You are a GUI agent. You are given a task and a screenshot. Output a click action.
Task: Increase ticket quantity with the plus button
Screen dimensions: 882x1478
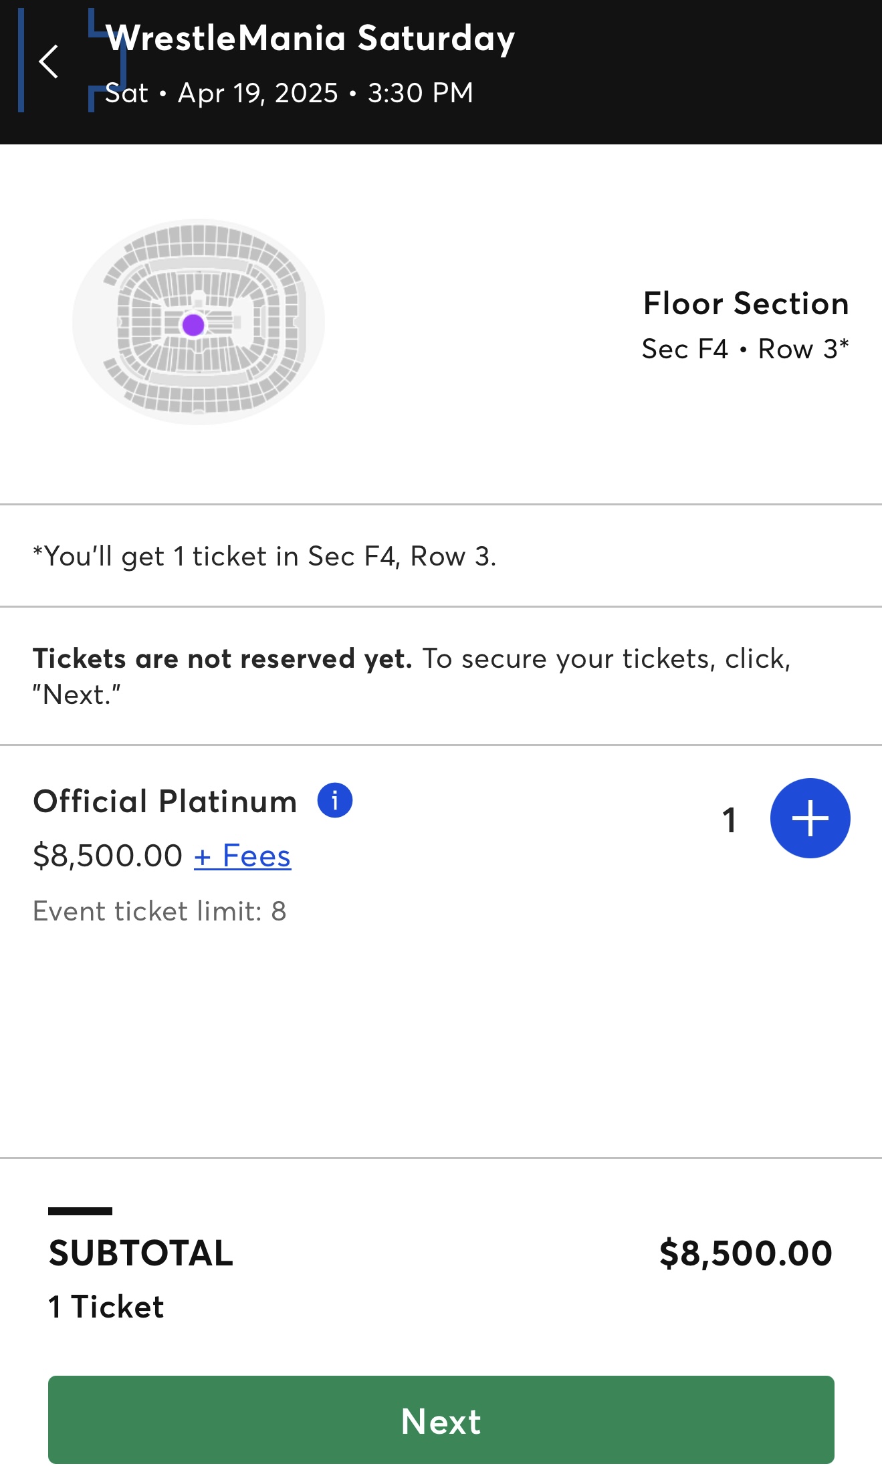(810, 818)
